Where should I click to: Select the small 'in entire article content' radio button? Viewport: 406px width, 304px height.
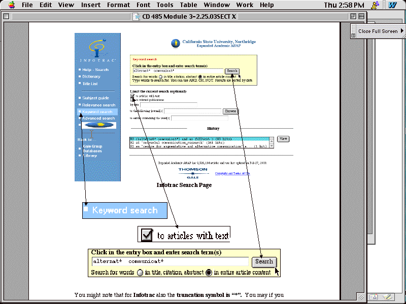pyautogui.click(x=200, y=77)
